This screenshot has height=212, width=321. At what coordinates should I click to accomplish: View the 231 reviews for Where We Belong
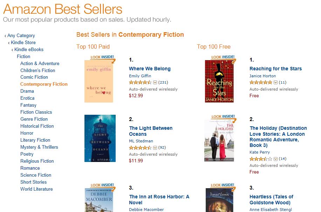tap(164, 83)
